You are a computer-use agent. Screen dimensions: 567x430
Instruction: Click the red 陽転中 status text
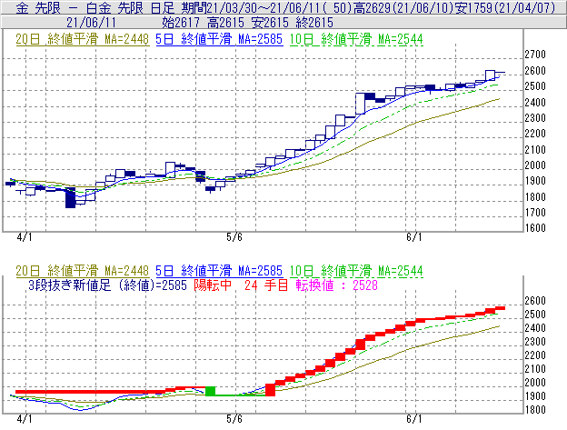point(213,285)
